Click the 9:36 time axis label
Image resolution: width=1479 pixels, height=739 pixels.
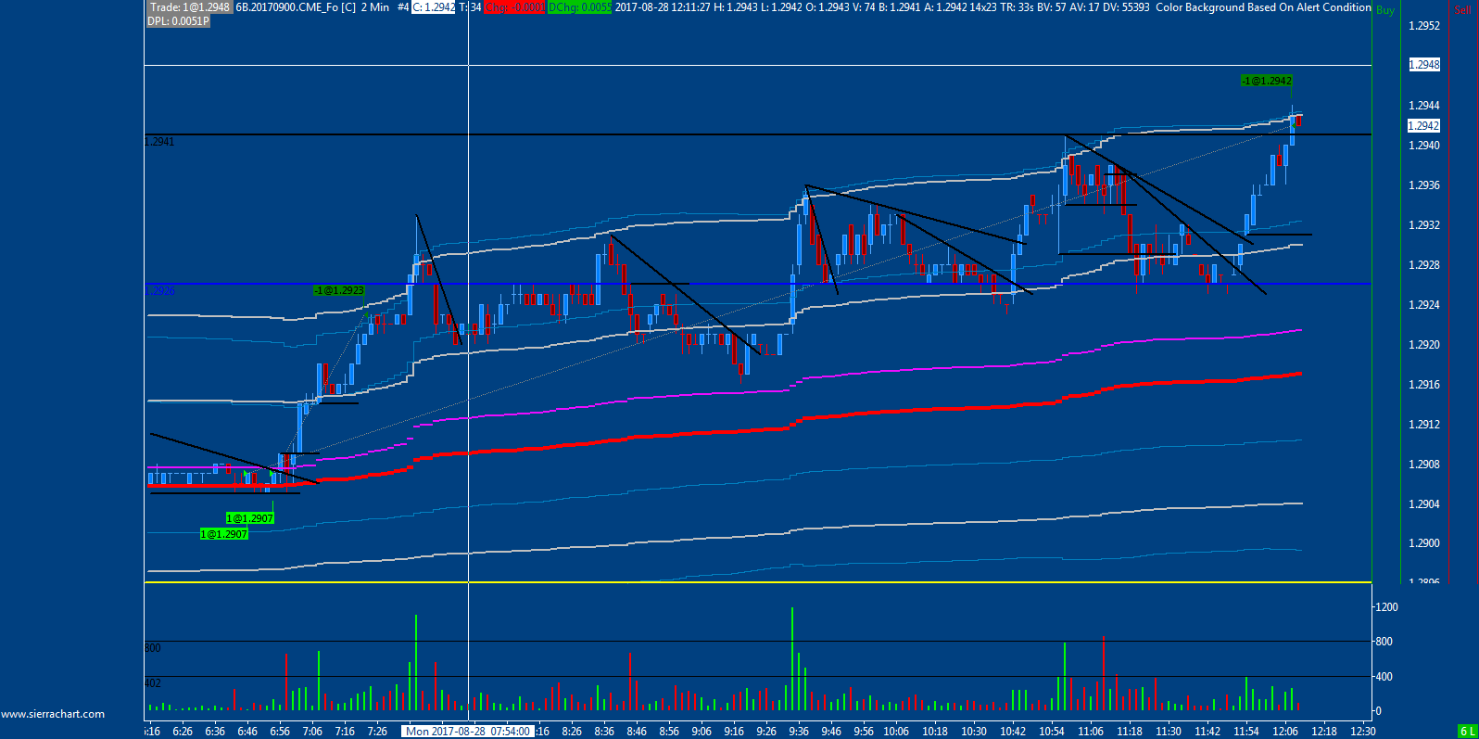tap(799, 732)
